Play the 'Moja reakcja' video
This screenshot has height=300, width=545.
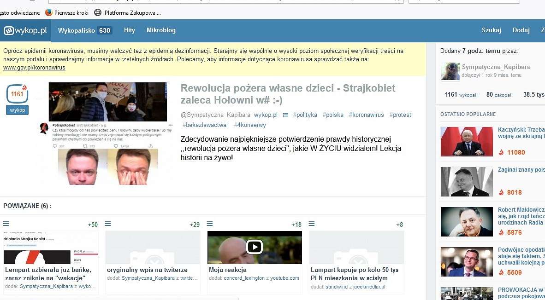click(255, 247)
